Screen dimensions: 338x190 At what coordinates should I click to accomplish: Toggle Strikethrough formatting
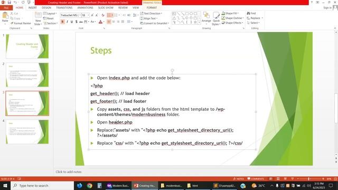click(x=81, y=22)
